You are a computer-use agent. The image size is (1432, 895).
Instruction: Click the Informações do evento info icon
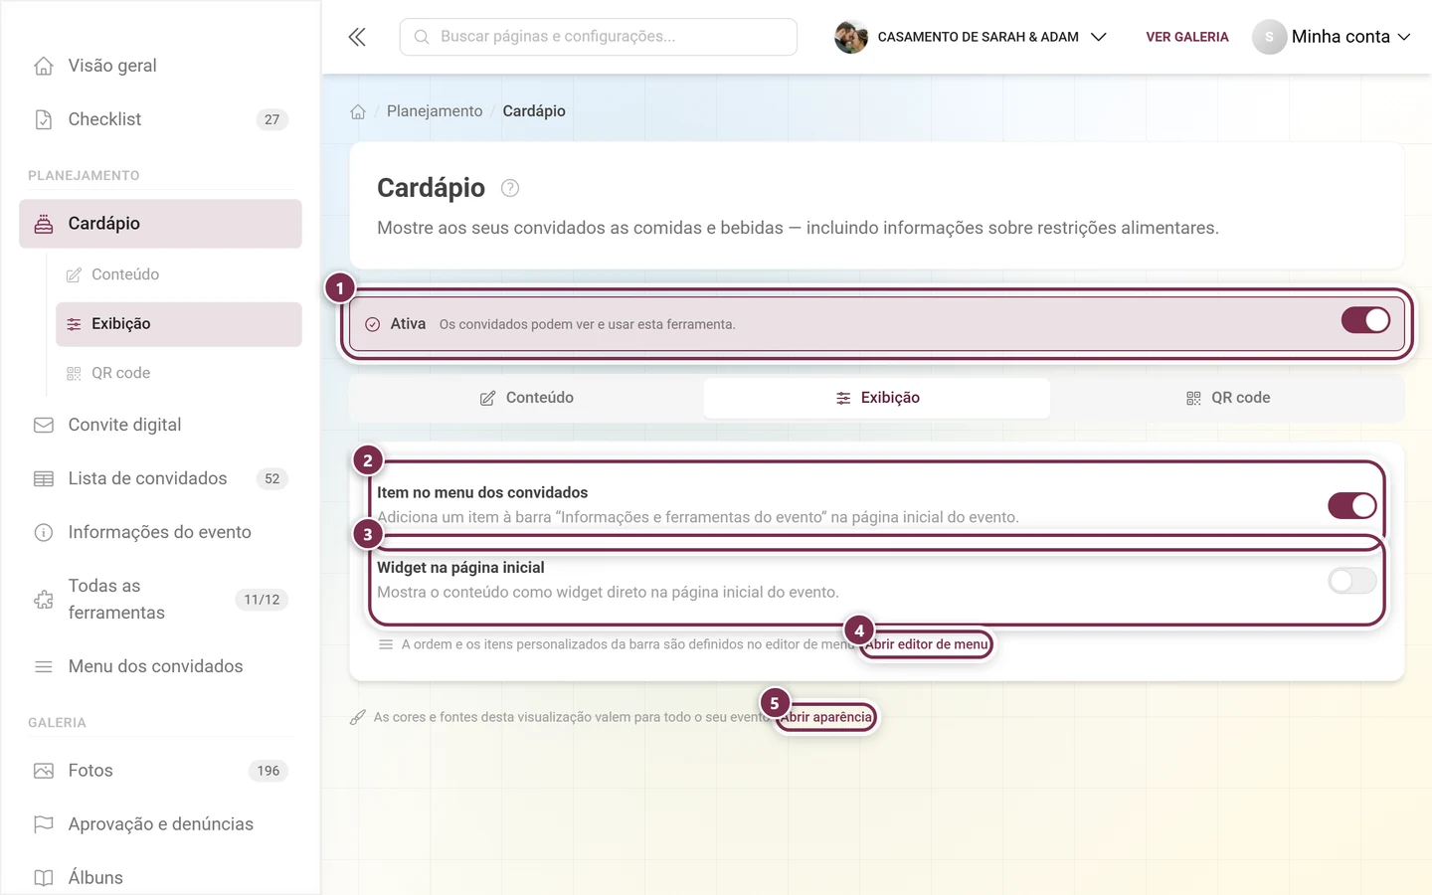coord(44,532)
